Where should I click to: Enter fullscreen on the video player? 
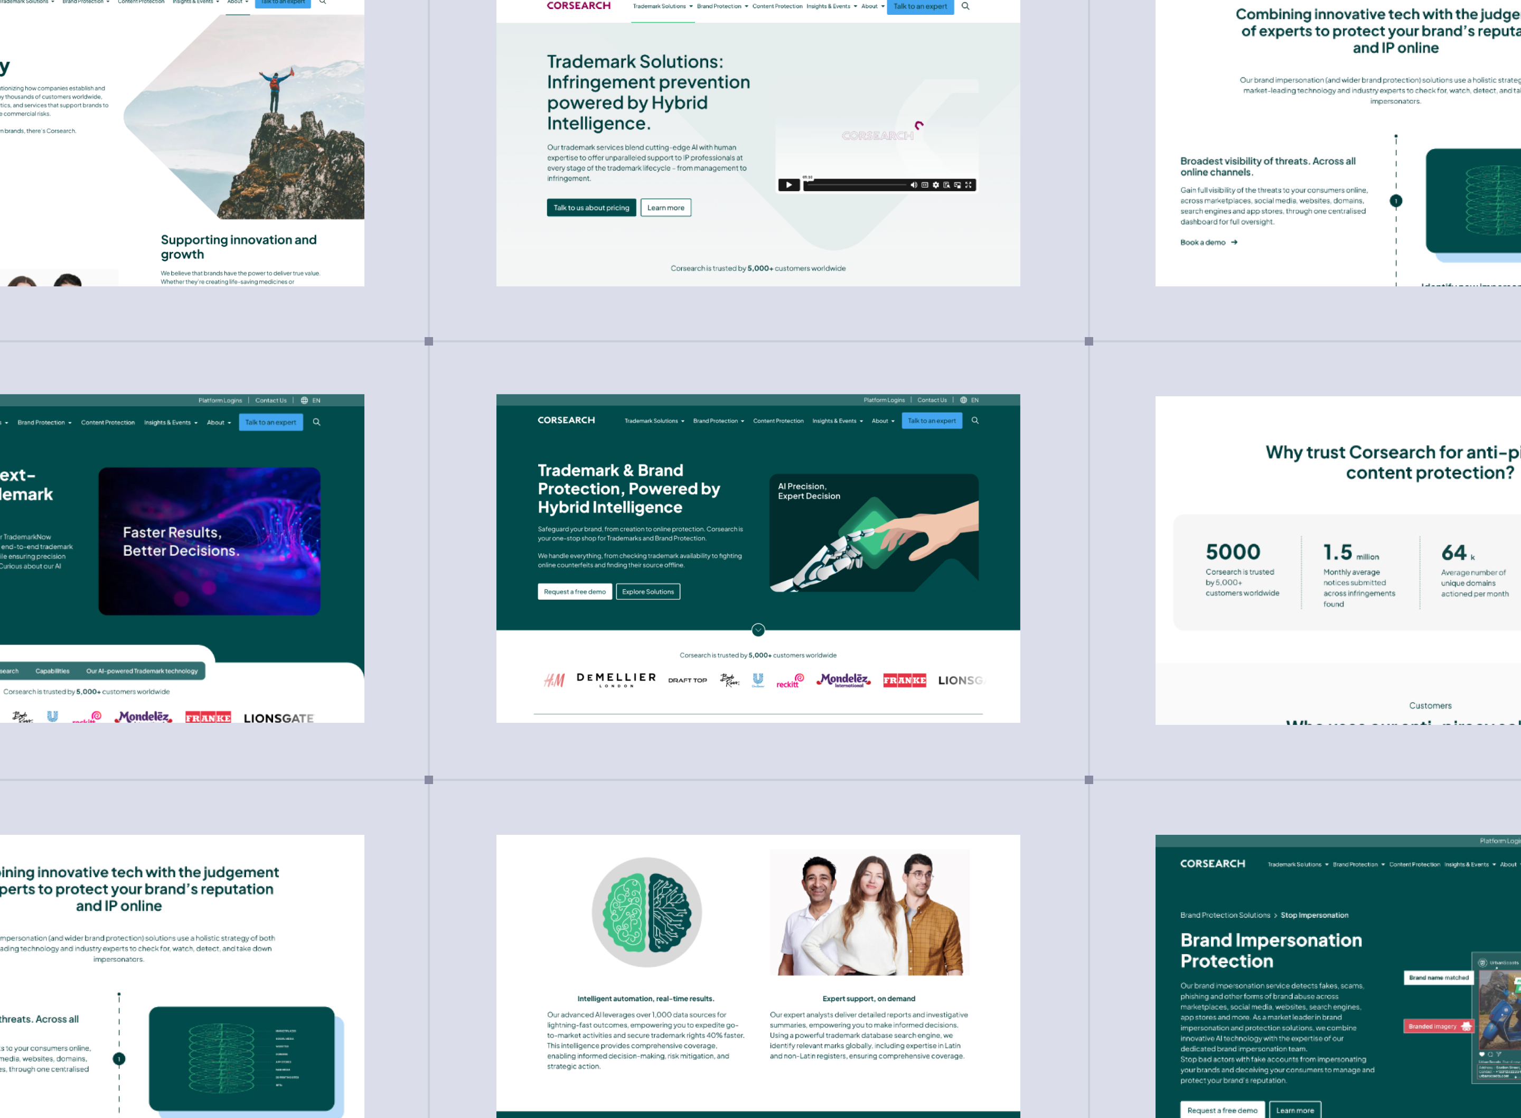coord(968,185)
